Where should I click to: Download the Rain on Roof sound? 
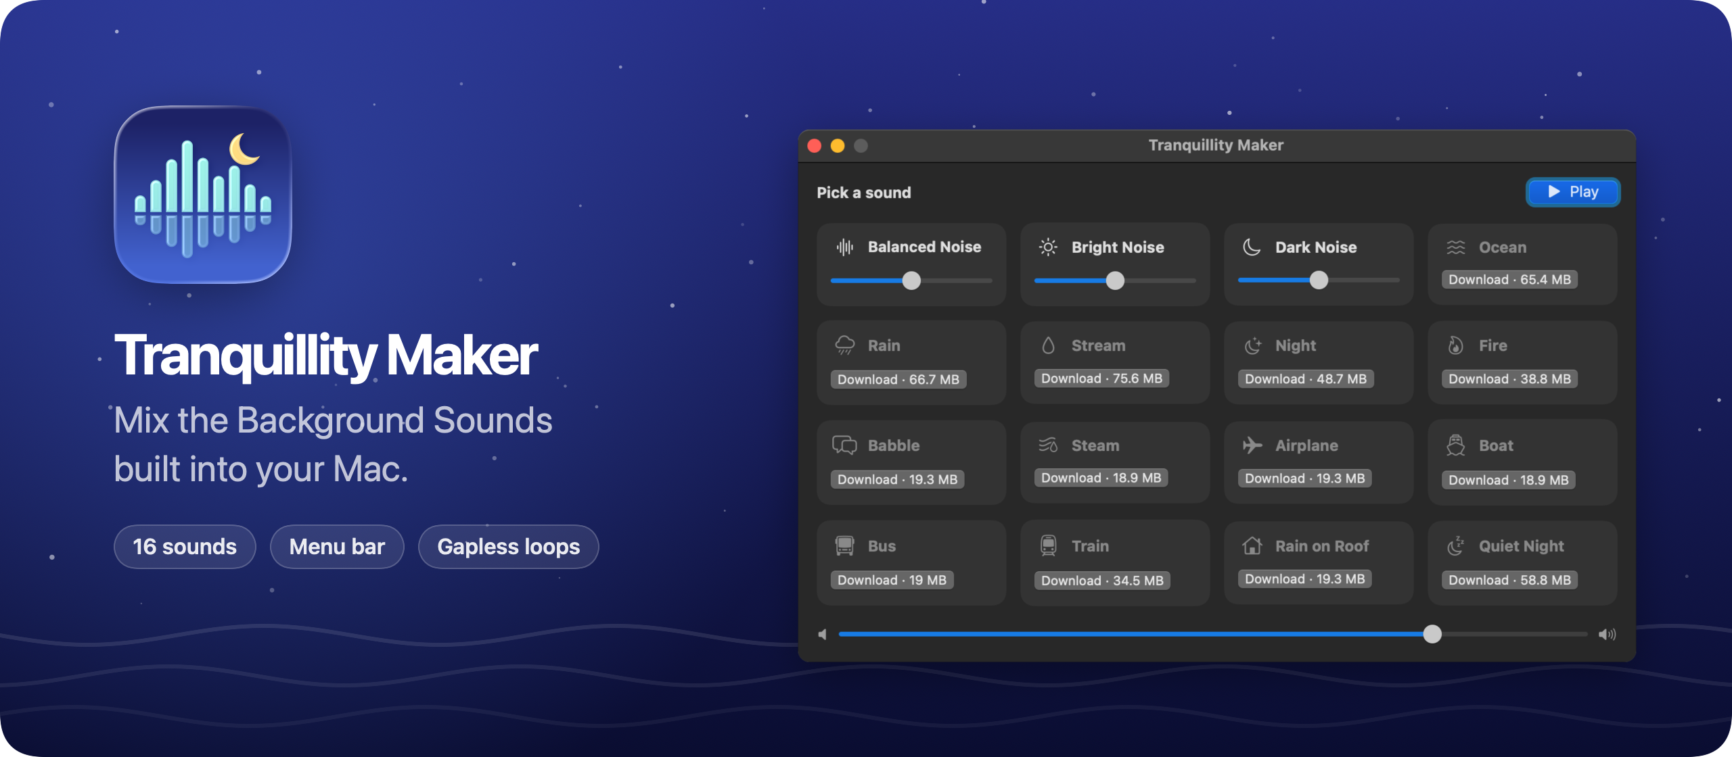click(1304, 579)
